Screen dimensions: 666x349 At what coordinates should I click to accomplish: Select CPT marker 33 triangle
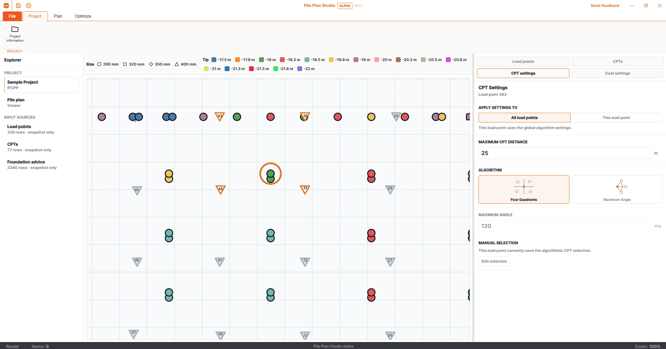305,335
